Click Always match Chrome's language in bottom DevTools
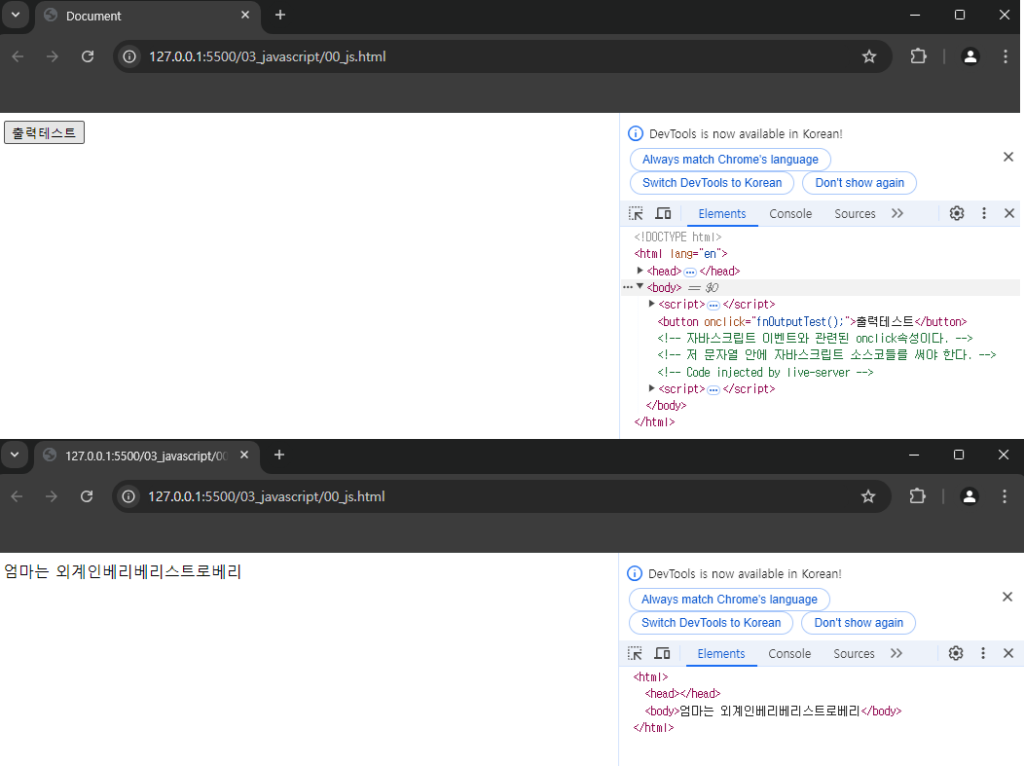 [729, 600]
